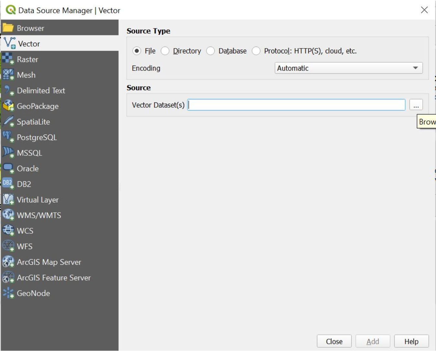
Task: Choose the Directory source type
Action: pos(165,51)
